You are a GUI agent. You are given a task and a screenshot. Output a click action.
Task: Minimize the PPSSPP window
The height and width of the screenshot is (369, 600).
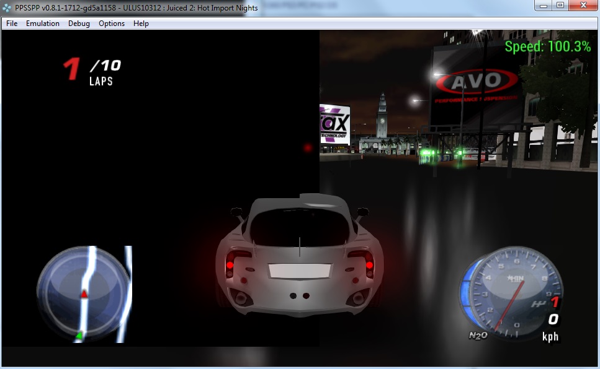[543, 6]
